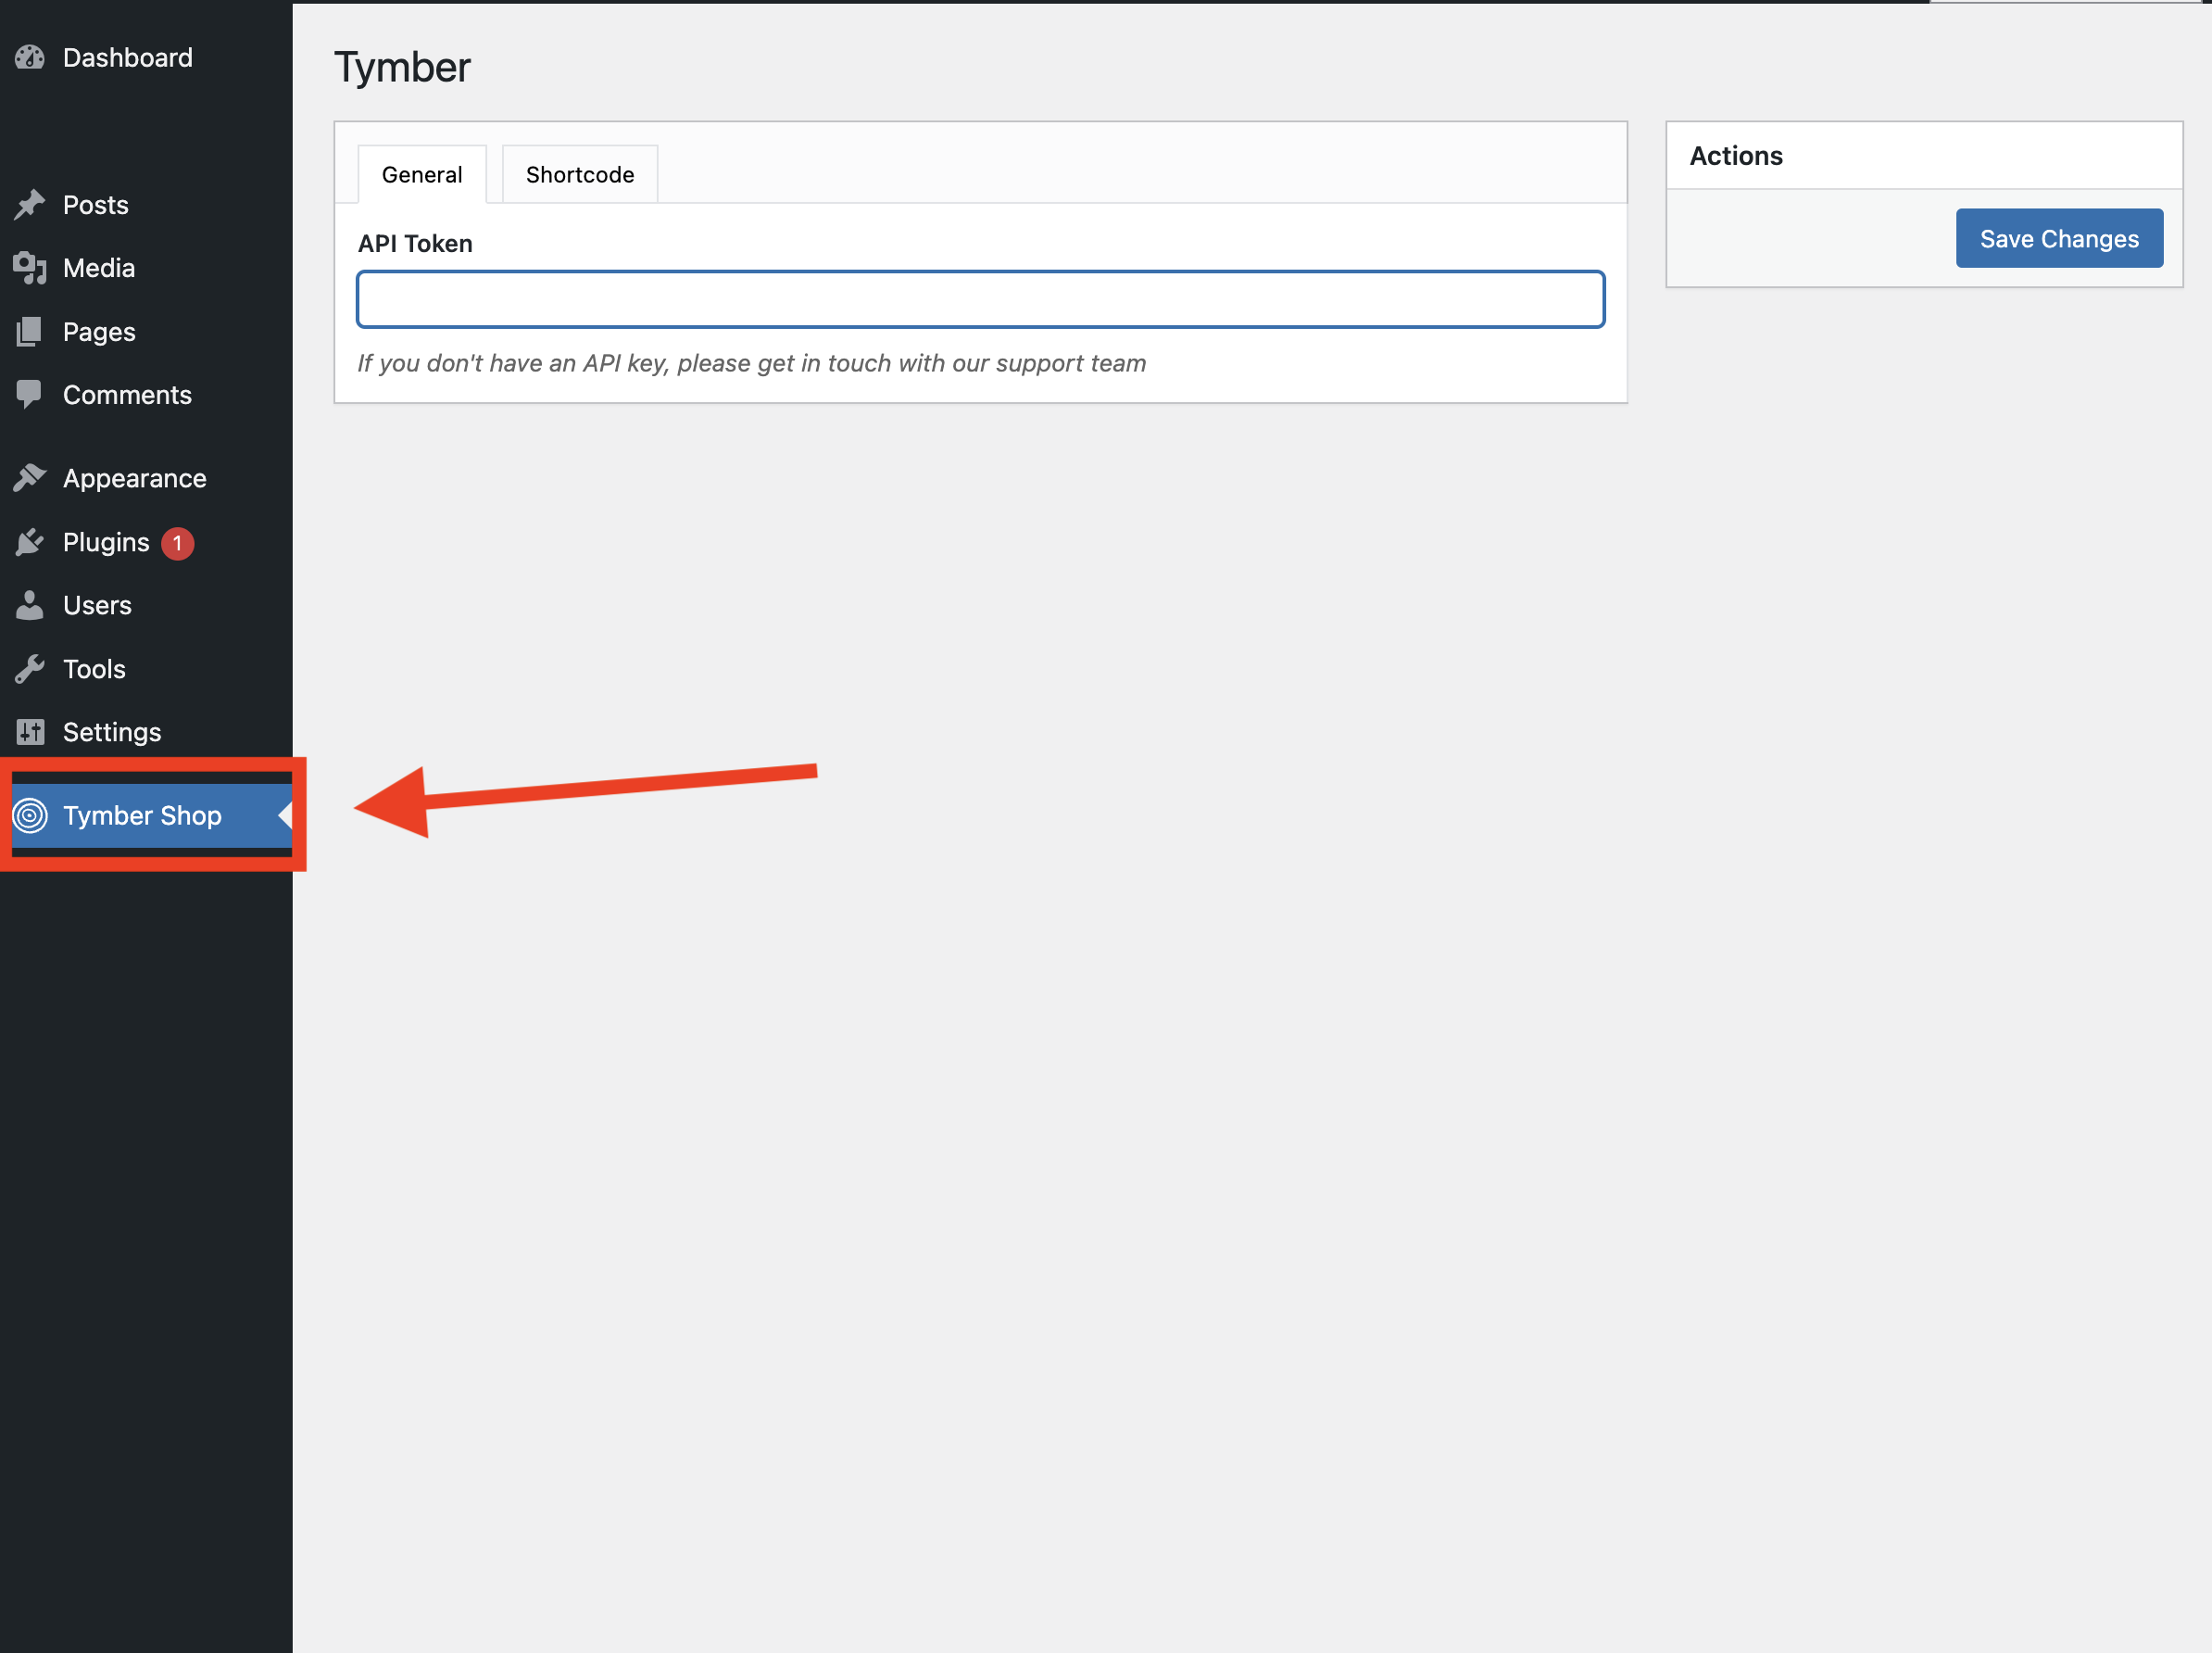Click the Pages document icon

[30, 332]
